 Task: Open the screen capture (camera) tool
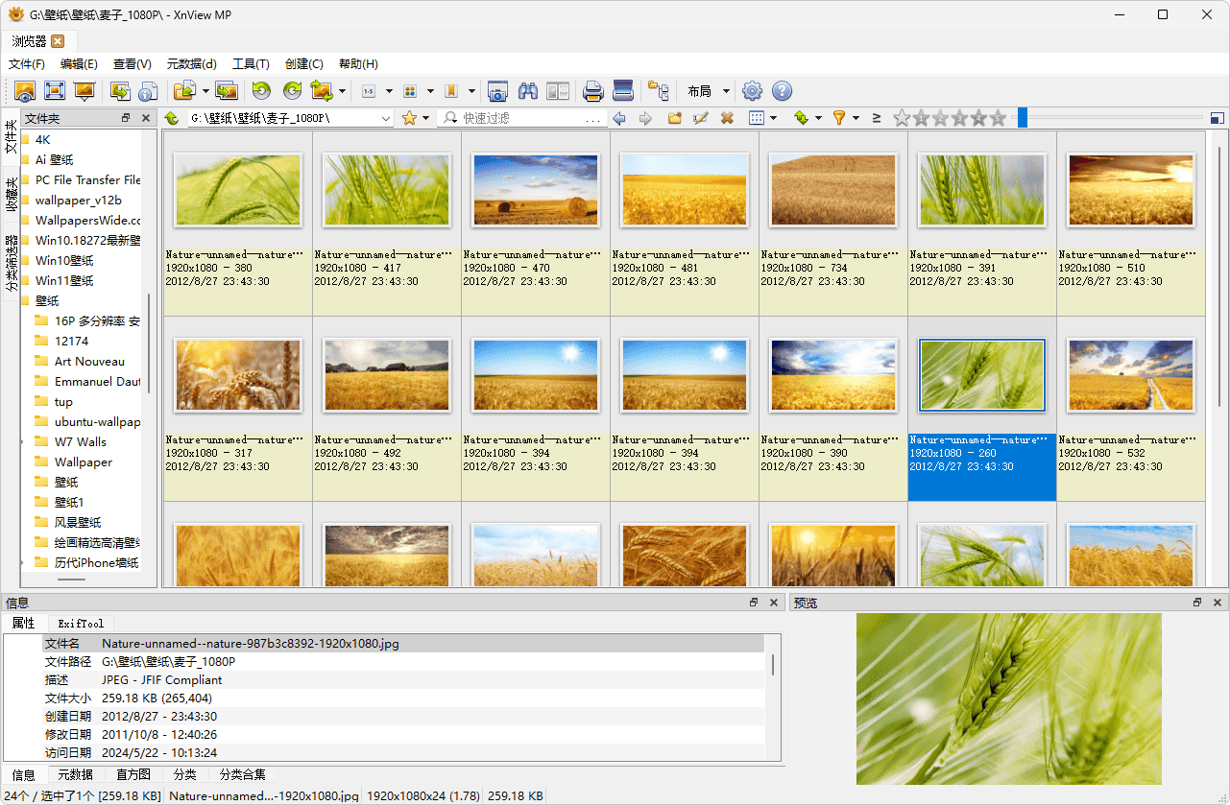(x=497, y=90)
